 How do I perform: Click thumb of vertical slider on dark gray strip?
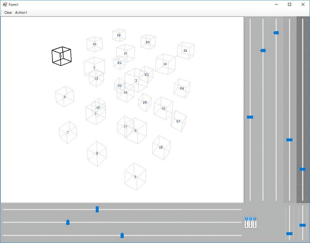coord(302,169)
